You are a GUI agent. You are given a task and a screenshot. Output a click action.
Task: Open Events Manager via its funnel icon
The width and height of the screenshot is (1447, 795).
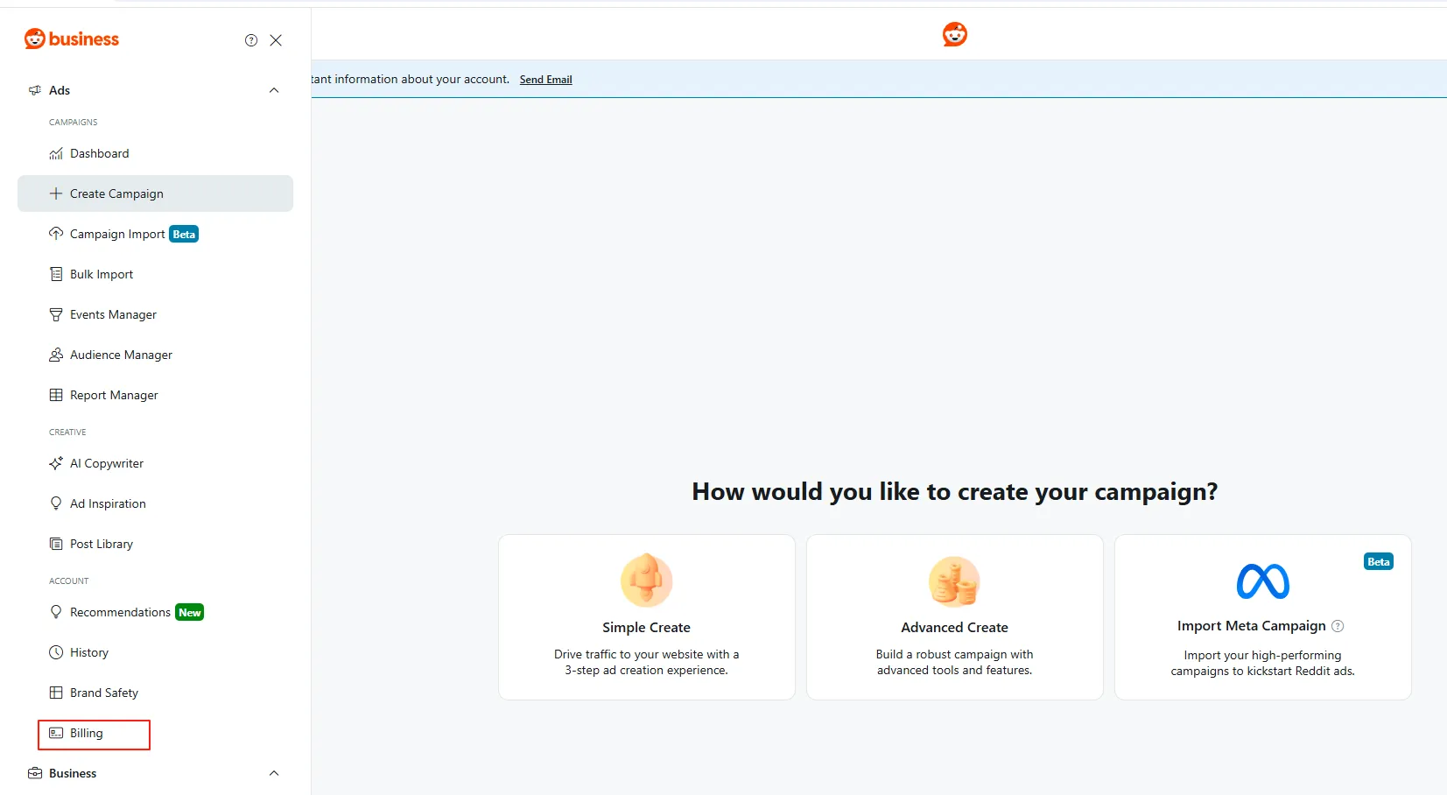click(x=56, y=314)
